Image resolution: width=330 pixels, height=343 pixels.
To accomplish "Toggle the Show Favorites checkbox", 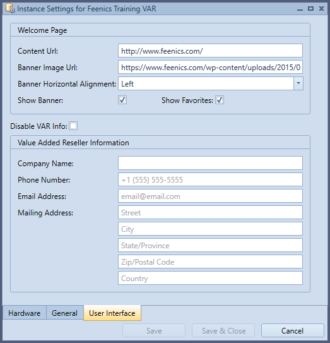I will (220, 100).
